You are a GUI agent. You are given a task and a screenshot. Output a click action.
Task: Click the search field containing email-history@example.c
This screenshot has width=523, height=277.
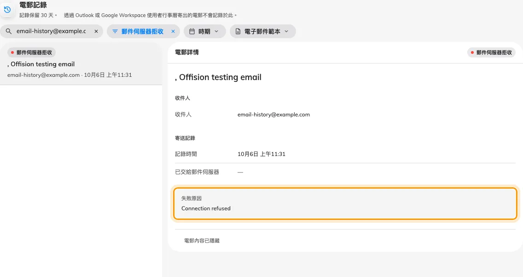(x=51, y=31)
